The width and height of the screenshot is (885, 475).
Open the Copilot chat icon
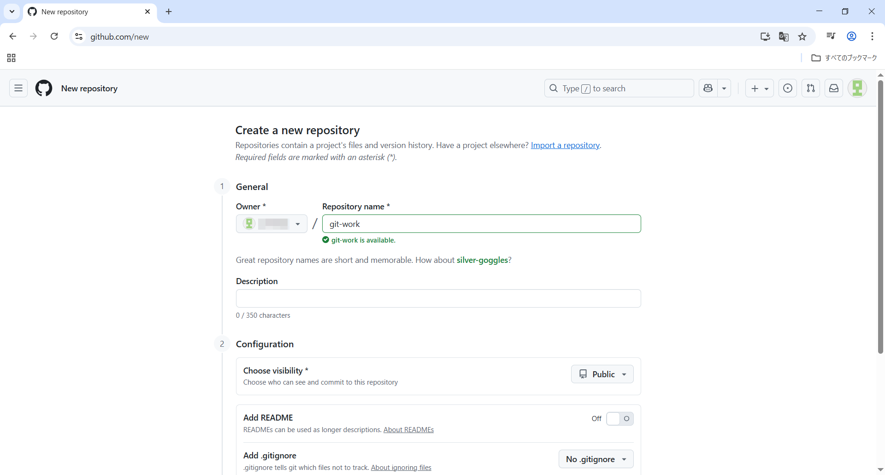708,88
